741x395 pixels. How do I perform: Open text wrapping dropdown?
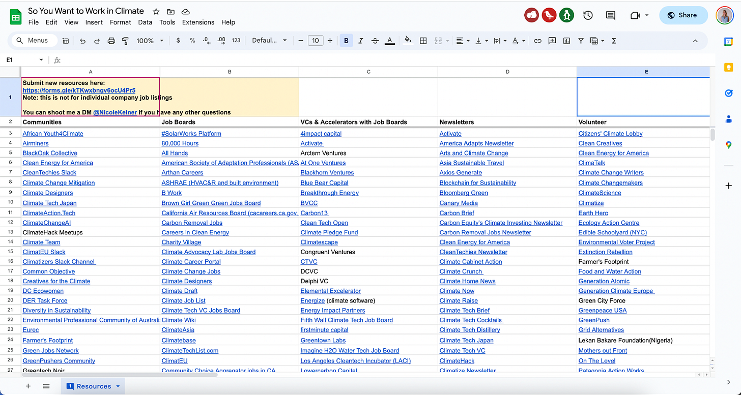click(x=499, y=41)
